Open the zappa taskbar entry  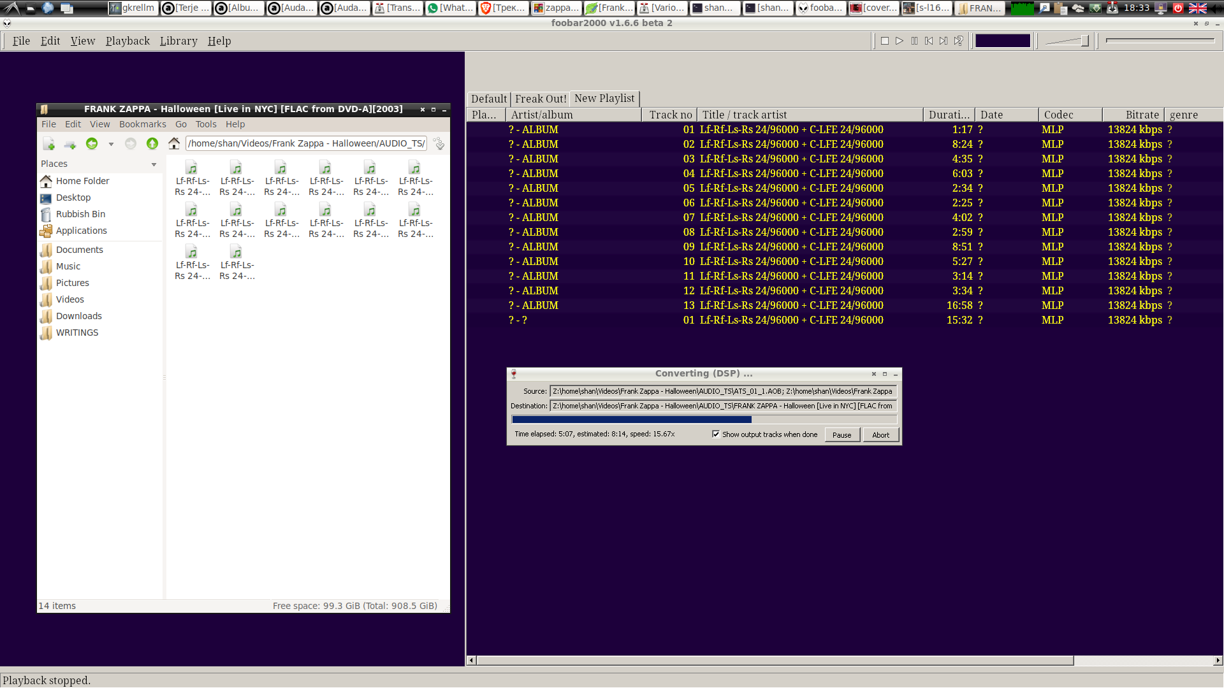tap(557, 8)
